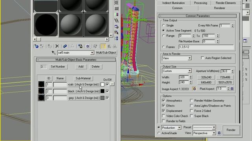The height and width of the screenshot is (141, 252).
Task: Click the Add sub-material button
Action: point(81,67)
